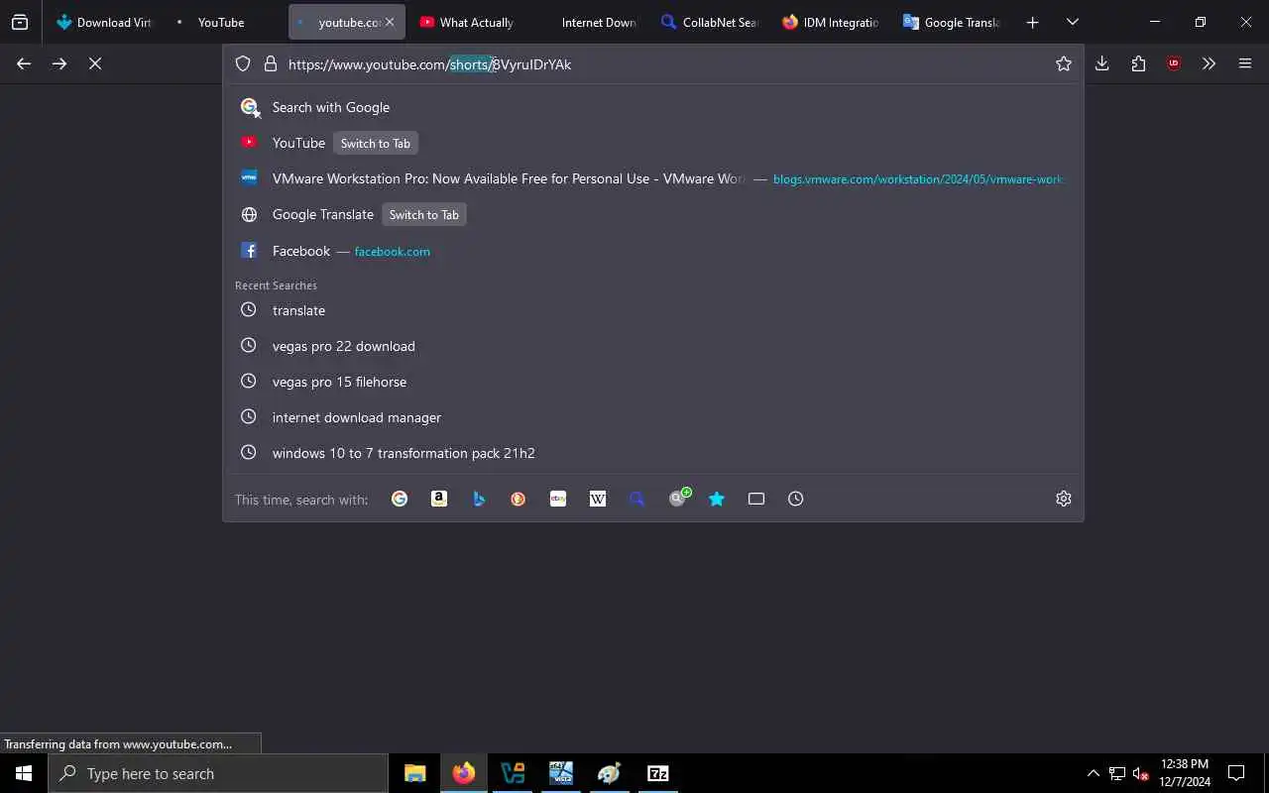Search open tabs with the tab icon
1269x793 pixels.
tap(756, 499)
